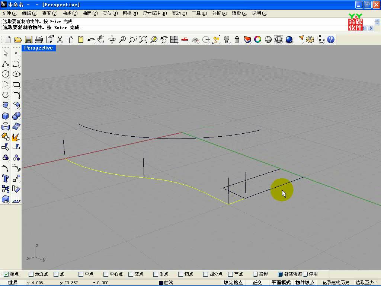The height and width of the screenshot is (286, 381).
Task: Click the Zoom dynamic magnifier icon
Action: click(x=122, y=39)
